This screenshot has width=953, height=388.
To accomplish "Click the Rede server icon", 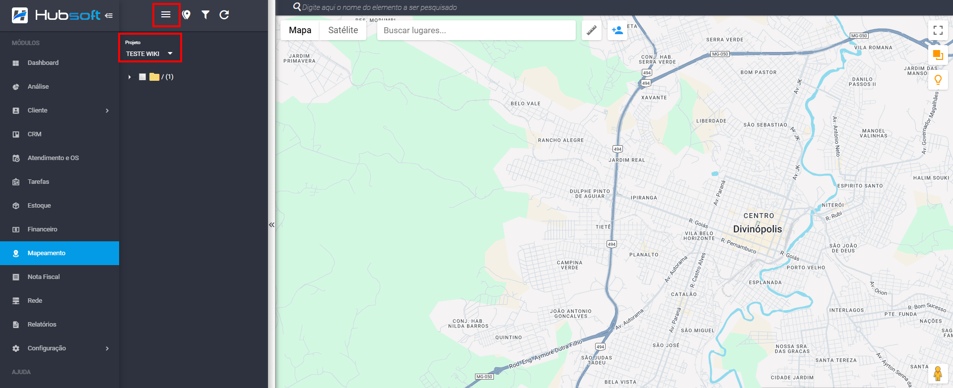I will click(x=16, y=301).
